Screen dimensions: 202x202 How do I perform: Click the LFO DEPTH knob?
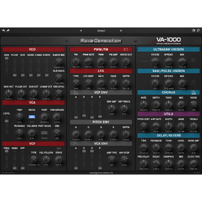click(126, 83)
